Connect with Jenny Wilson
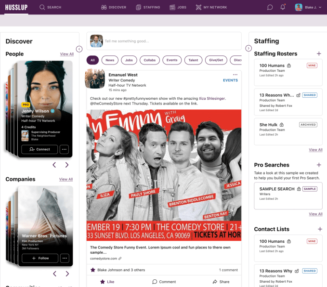 coord(39,149)
